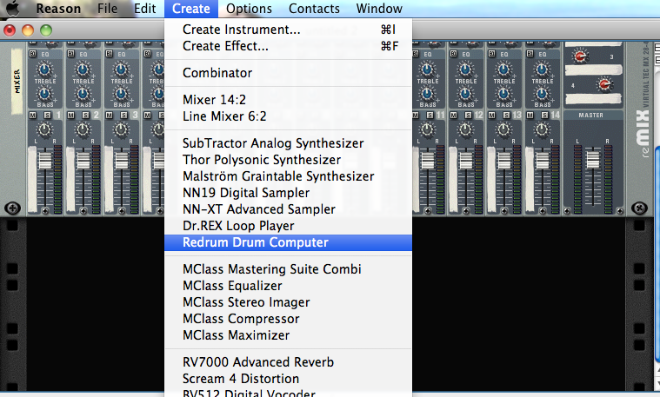Click the Master level fader
This screenshot has width=660, height=397.
593,159
